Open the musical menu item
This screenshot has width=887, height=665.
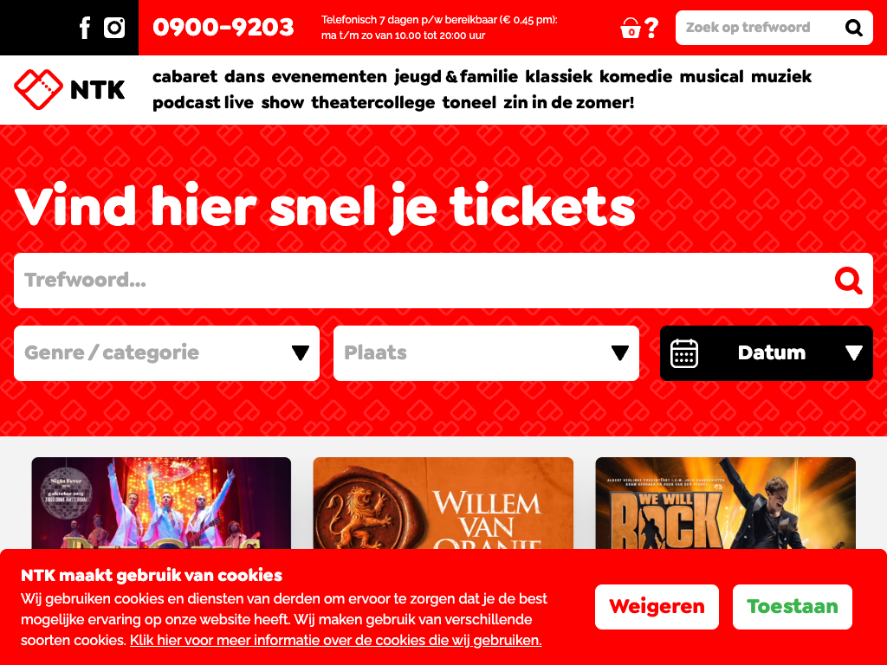[711, 76]
